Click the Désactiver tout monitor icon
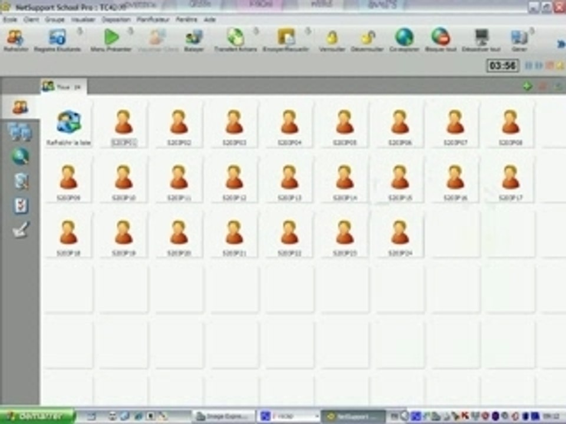Screen dimensions: 566x424 click(481, 41)
